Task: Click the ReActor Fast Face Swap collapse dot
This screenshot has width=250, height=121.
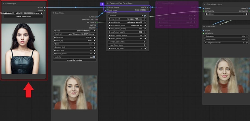Action: click(x=108, y=3)
